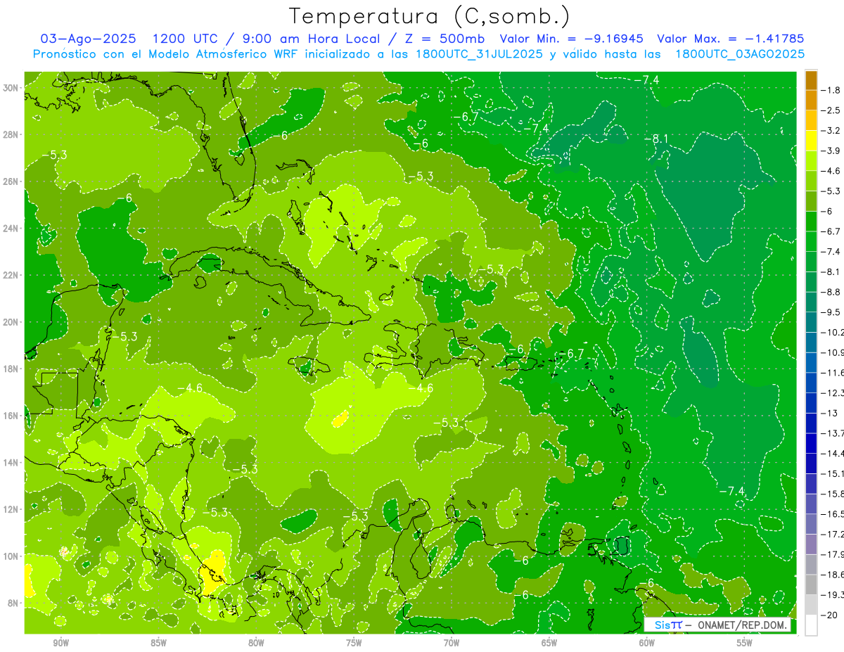Click the '90W' longitude axis label
Image resolution: width=844 pixels, height=652 pixels.
pyautogui.click(x=60, y=644)
